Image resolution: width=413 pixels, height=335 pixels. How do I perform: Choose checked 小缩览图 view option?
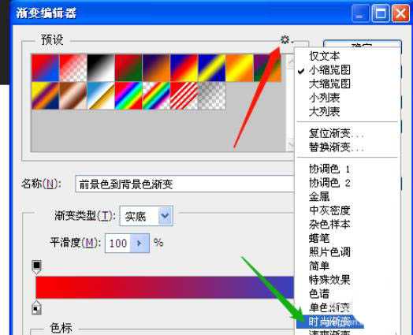329,70
